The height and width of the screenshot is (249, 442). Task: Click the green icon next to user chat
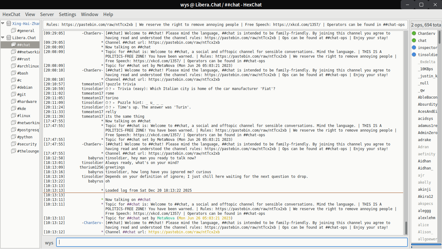point(414,40)
